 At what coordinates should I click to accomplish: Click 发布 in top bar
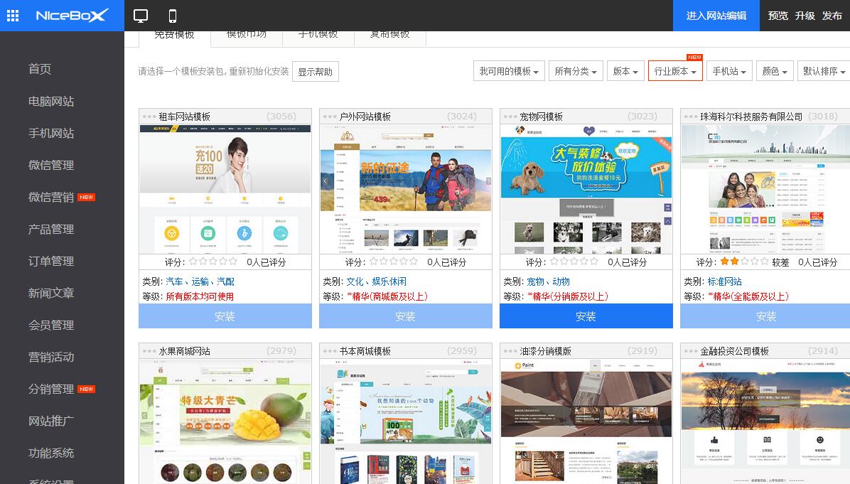[x=832, y=16]
